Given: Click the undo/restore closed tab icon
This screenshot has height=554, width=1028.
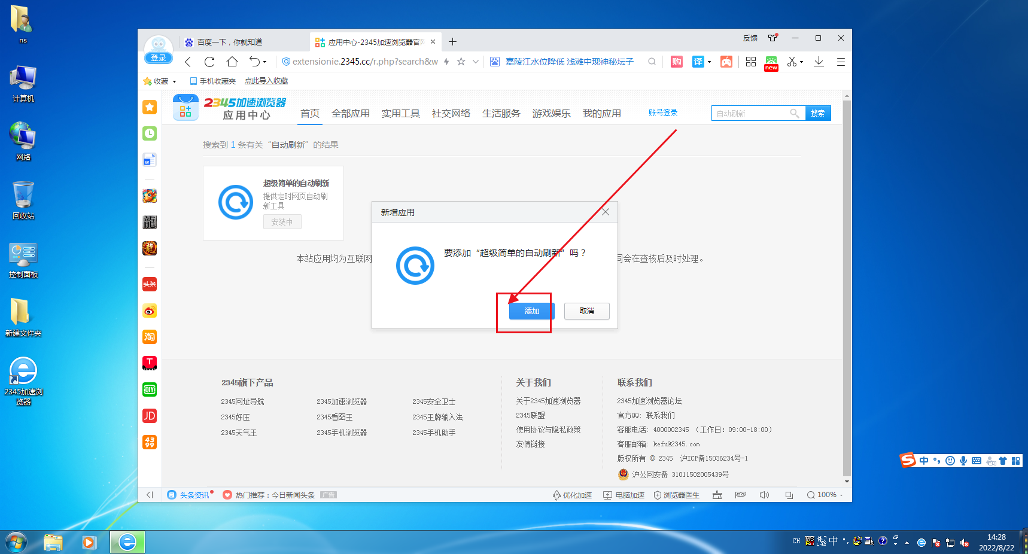Looking at the screenshot, I should pos(254,62).
